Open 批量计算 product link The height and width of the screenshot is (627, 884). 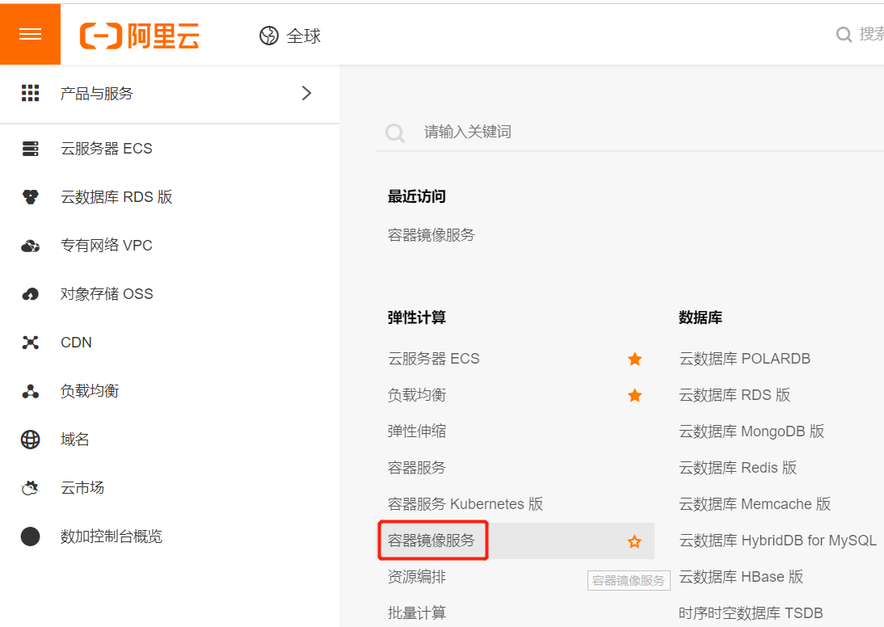point(417,613)
